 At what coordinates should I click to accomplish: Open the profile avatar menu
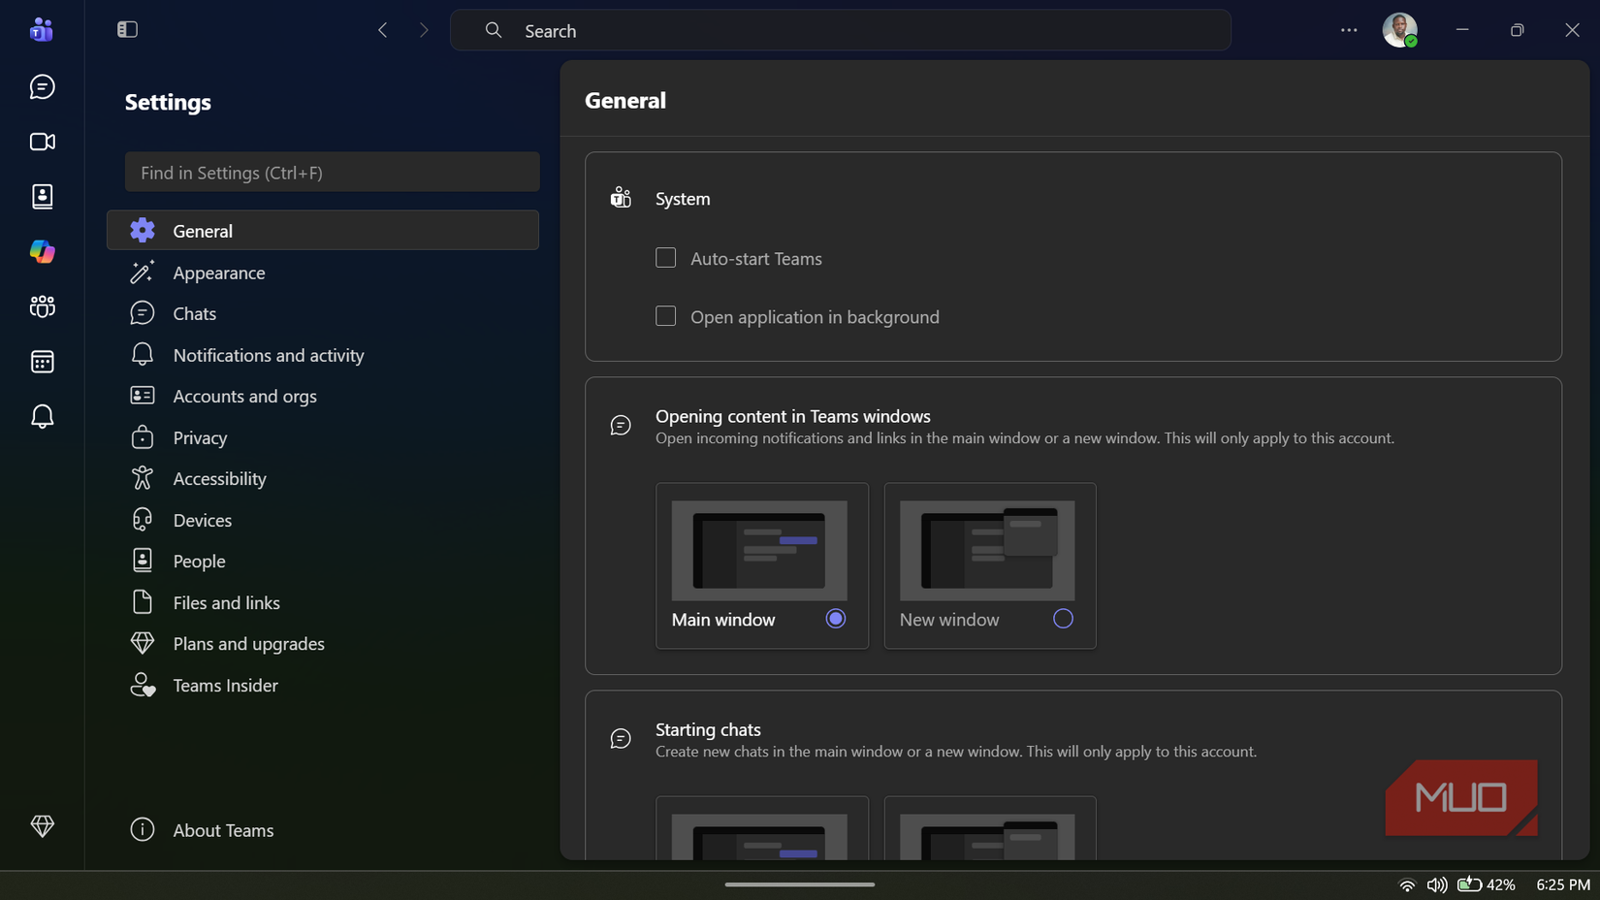(1399, 30)
